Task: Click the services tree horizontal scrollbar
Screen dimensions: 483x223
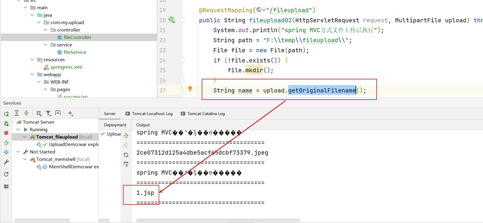Action: (42, 221)
